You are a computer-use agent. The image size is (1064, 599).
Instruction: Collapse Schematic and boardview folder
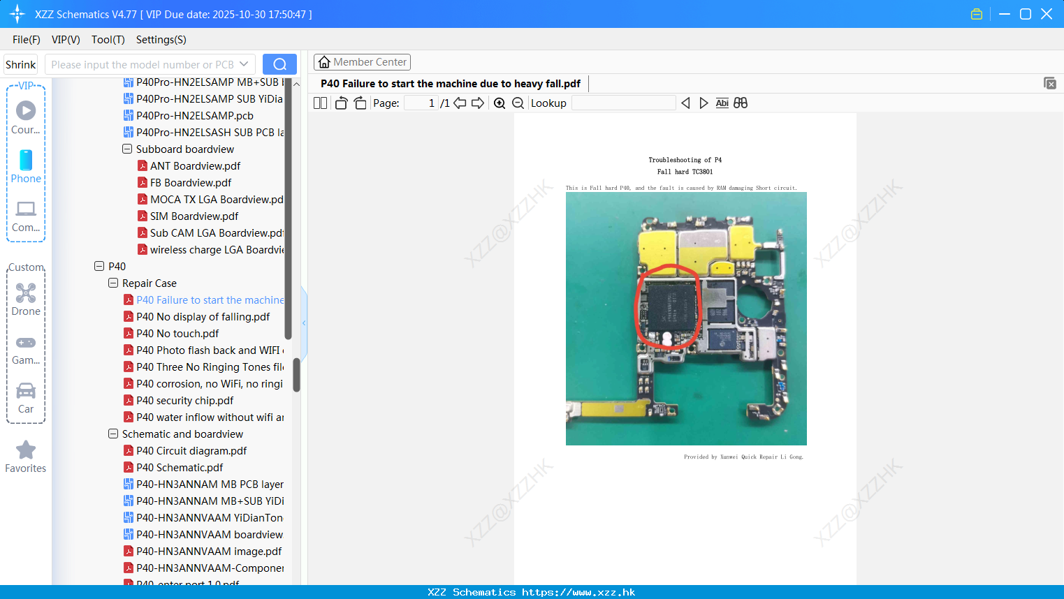click(113, 434)
